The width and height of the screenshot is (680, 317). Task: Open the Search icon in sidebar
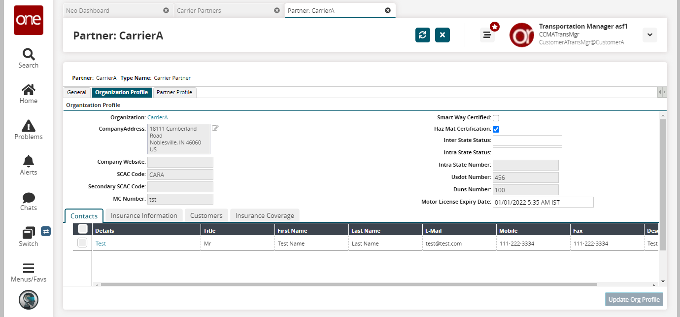[x=29, y=54]
